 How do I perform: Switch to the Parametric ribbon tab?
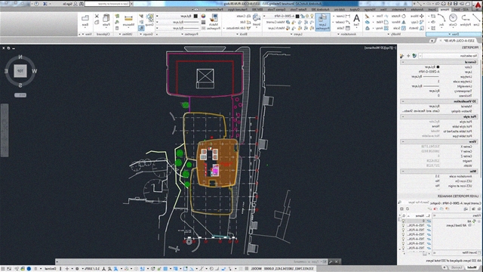pos(400,10)
